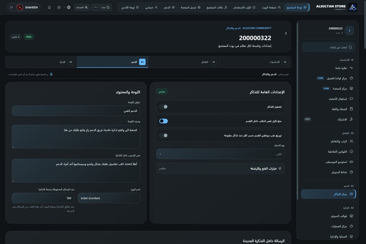The height and width of the screenshot is (244, 366).
Task: Click the اللوحة والمحتوى card heading
Action: point(128,92)
